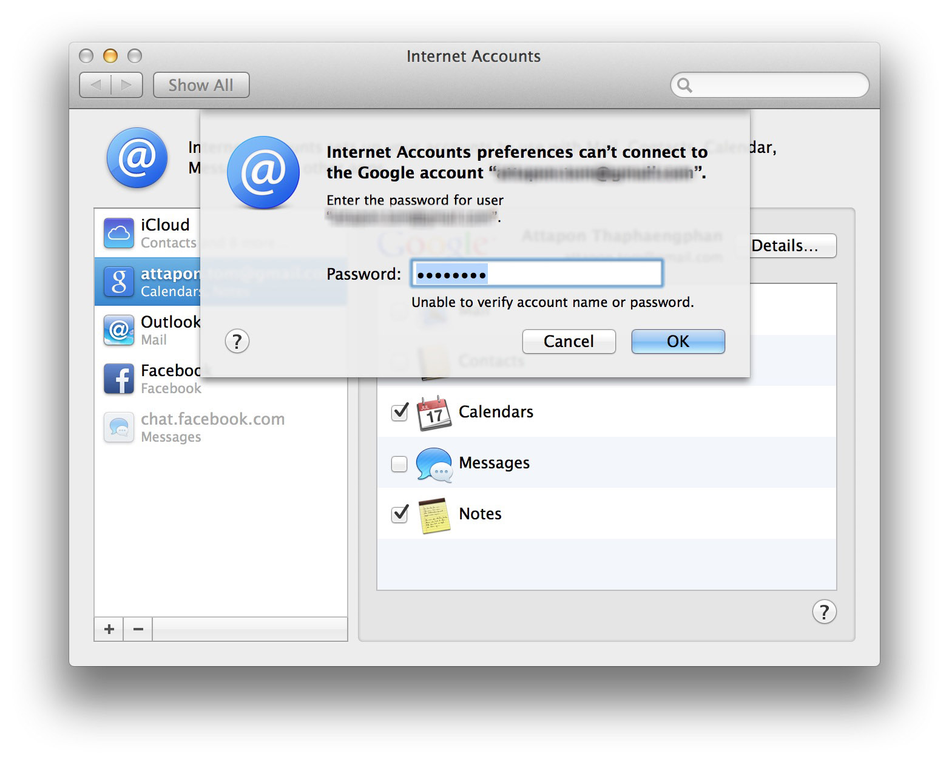Uncheck the Calendars checkbox
Screen dimensions: 949x762
click(x=399, y=413)
